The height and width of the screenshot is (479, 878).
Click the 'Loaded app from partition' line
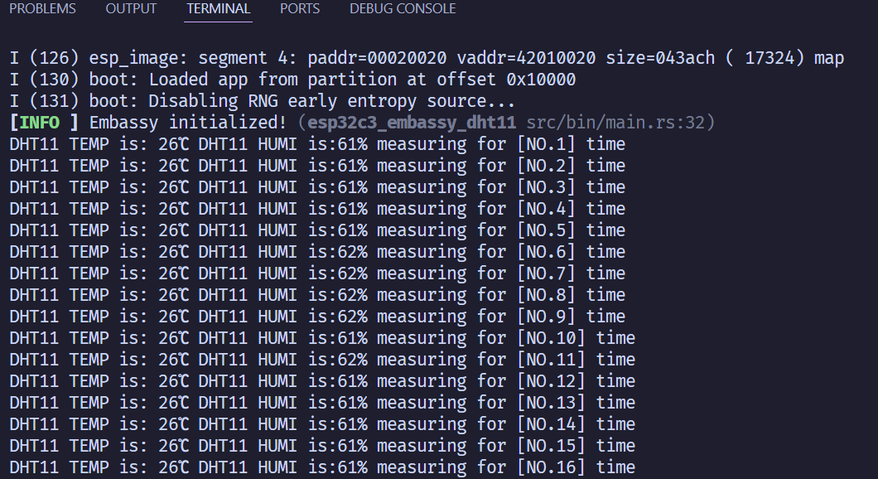(292, 80)
